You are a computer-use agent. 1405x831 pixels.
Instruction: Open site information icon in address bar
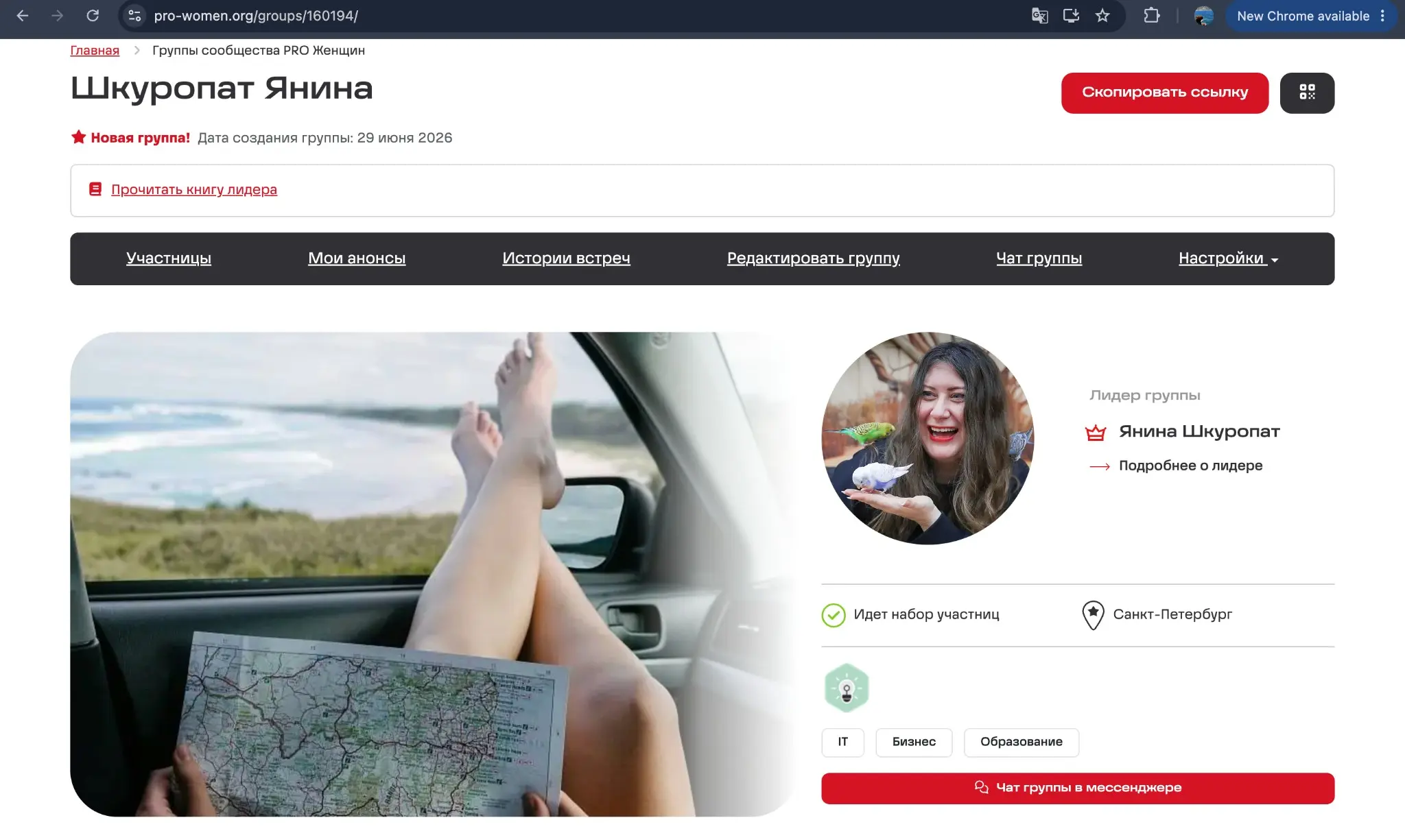(134, 16)
